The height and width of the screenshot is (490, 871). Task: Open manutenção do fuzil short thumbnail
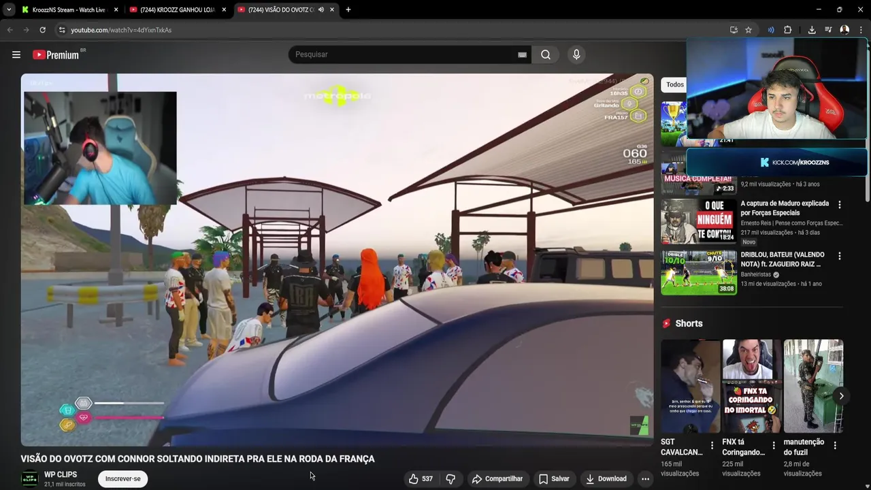[x=813, y=386]
